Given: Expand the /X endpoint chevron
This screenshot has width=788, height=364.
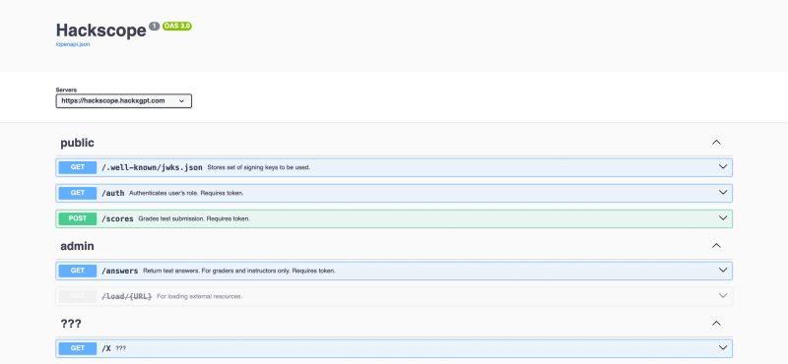Looking at the screenshot, I should (x=723, y=348).
